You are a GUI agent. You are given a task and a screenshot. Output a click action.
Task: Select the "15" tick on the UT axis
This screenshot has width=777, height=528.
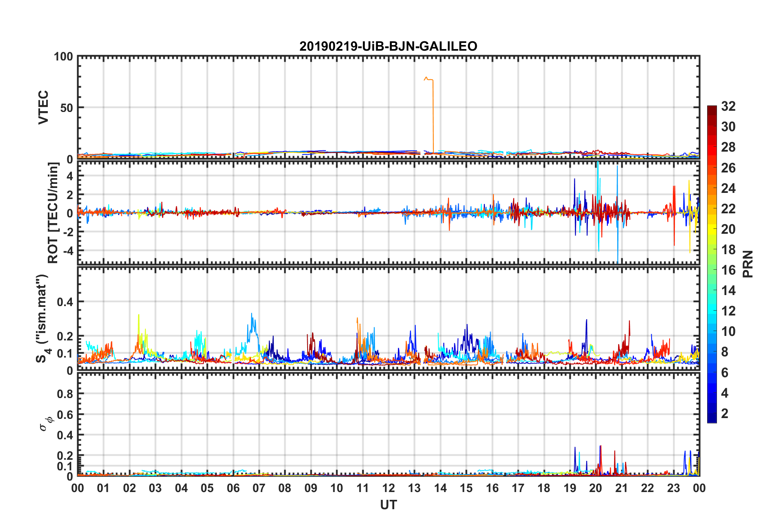(x=466, y=488)
